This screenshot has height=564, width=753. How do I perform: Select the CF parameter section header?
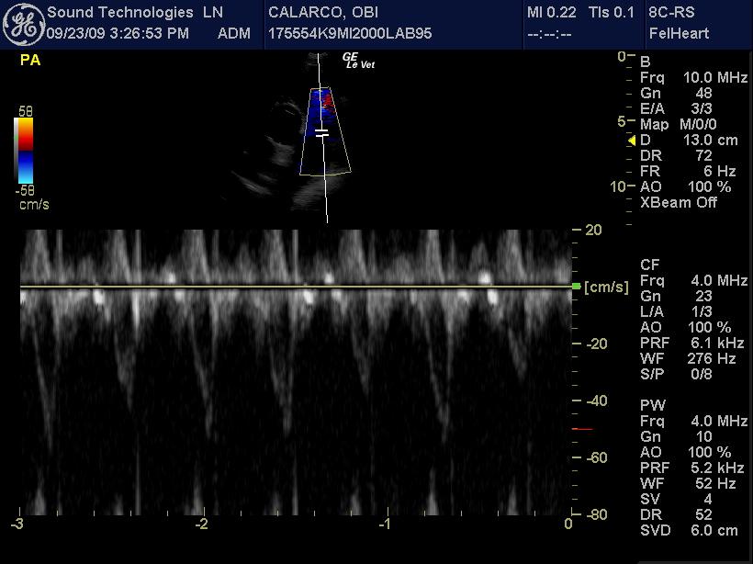pyautogui.click(x=649, y=265)
